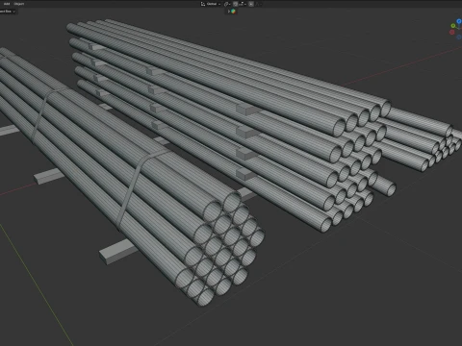Viewport: 462px width, 346px height.
Task: Click the transform orientation axes icon
Action: [x=203, y=4]
